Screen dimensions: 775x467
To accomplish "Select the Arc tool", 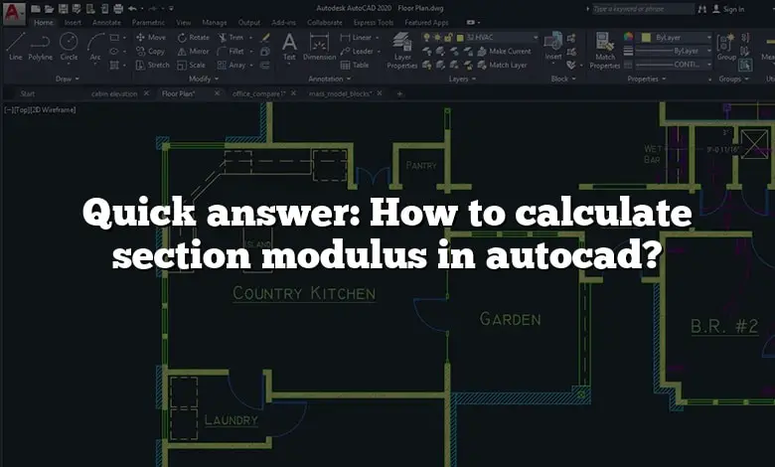I will click(95, 46).
